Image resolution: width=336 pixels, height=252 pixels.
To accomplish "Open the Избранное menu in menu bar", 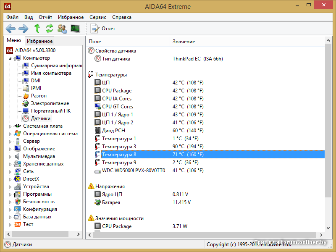I will click(71, 17).
